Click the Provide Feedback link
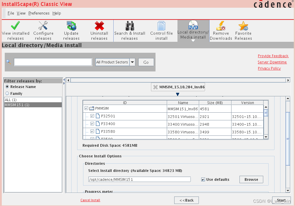Image resolution: width=295 pixels, height=206 pixels. (273, 56)
